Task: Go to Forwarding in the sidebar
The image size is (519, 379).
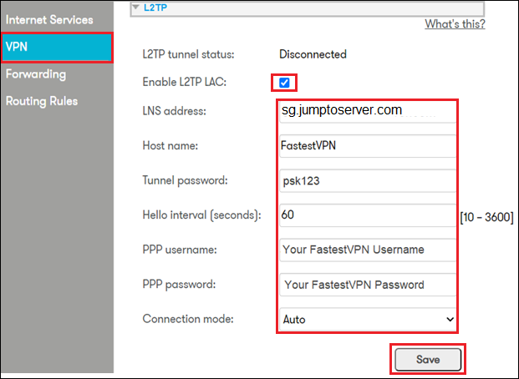Action: pos(36,74)
